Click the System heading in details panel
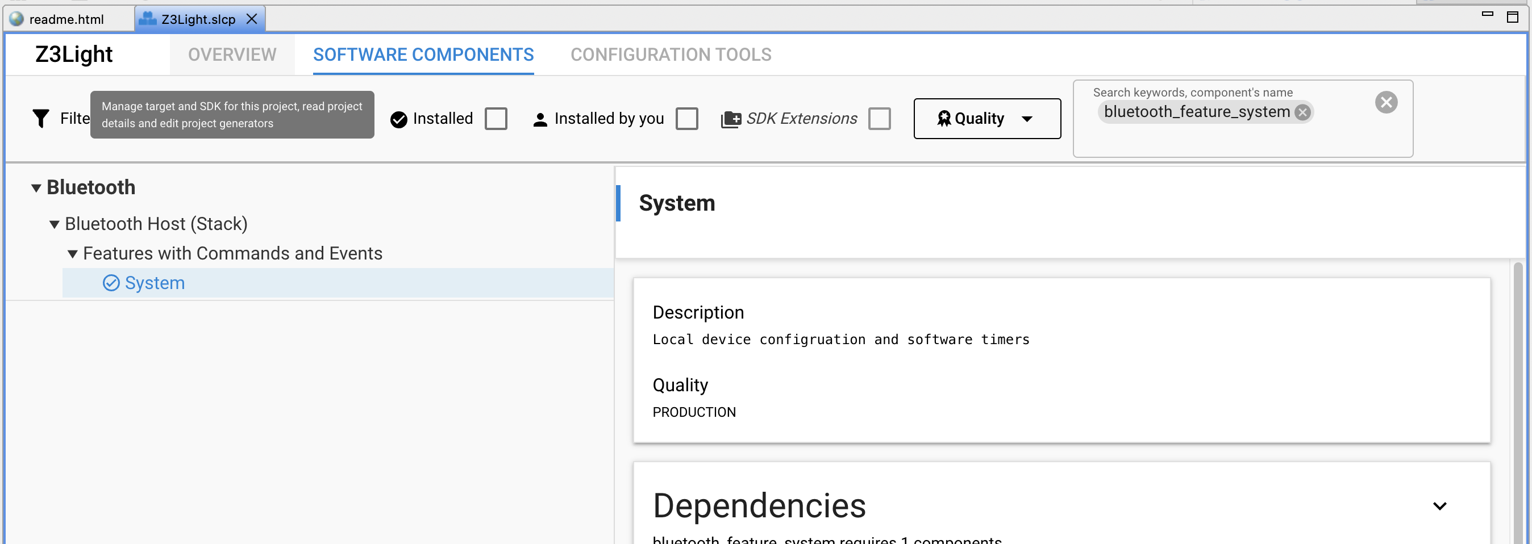1532x544 pixels. pos(677,203)
